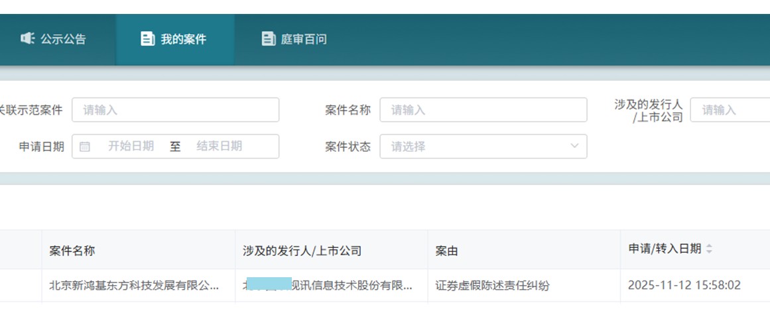Click the 申请日期 filter label
Image resolution: width=770 pixels, height=315 pixels.
tap(42, 147)
